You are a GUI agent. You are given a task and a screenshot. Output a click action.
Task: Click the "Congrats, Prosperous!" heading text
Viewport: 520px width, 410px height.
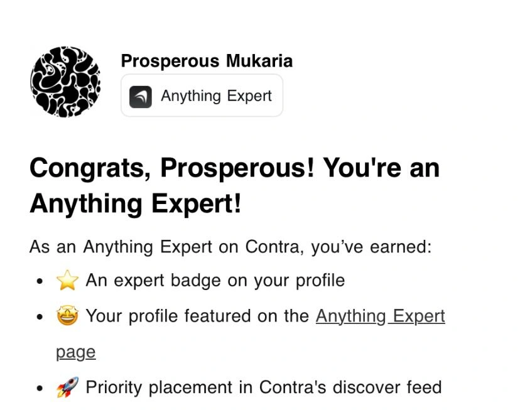pos(171,168)
